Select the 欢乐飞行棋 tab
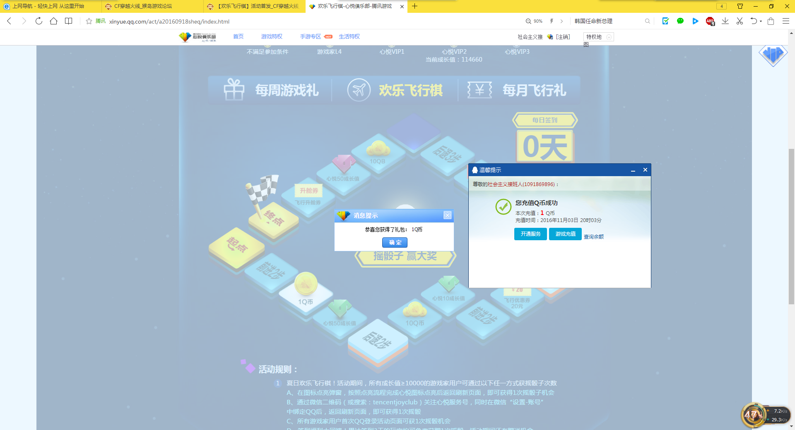The width and height of the screenshot is (795, 430). pos(395,90)
